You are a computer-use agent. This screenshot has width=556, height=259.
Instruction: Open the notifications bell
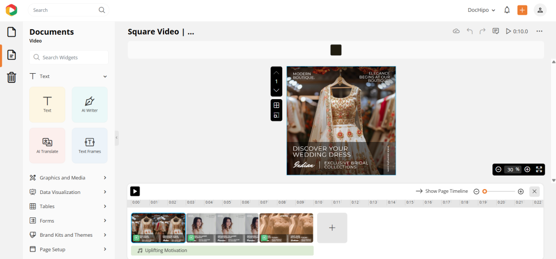[507, 10]
